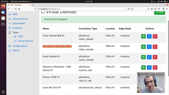This screenshot has width=169, height=95.
Task: Open the Locations page
Action: click(17, 28)
